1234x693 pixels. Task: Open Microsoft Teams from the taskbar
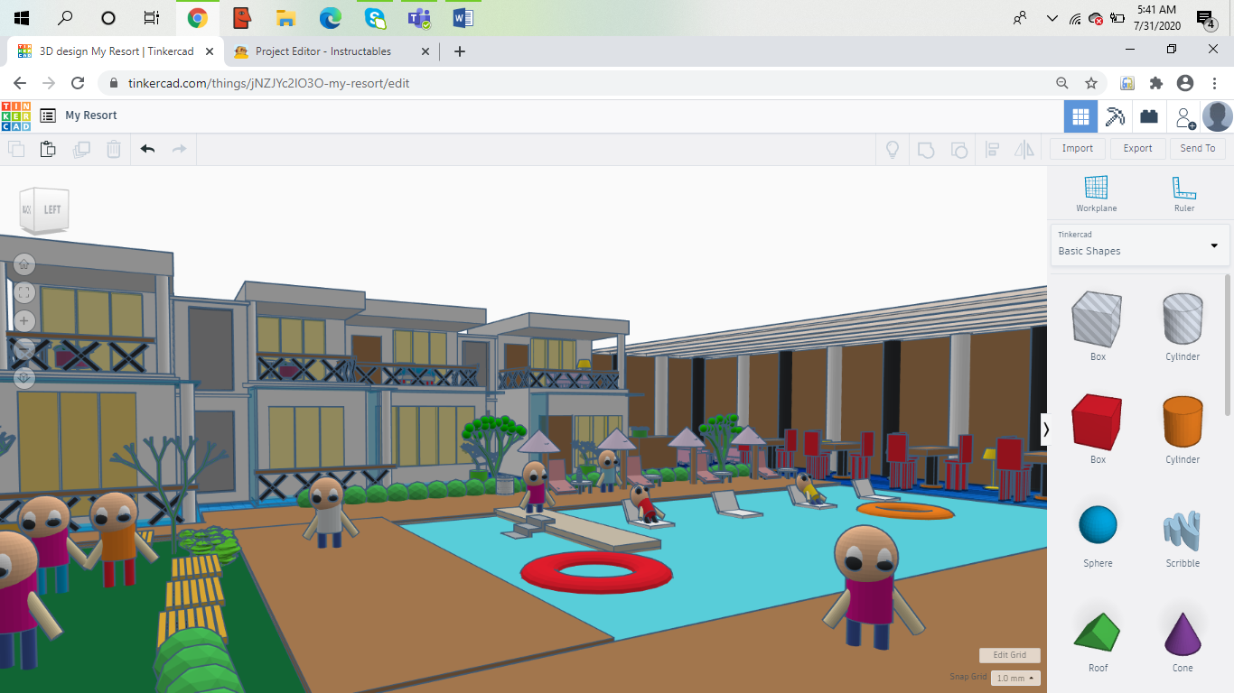click(419, 18)
